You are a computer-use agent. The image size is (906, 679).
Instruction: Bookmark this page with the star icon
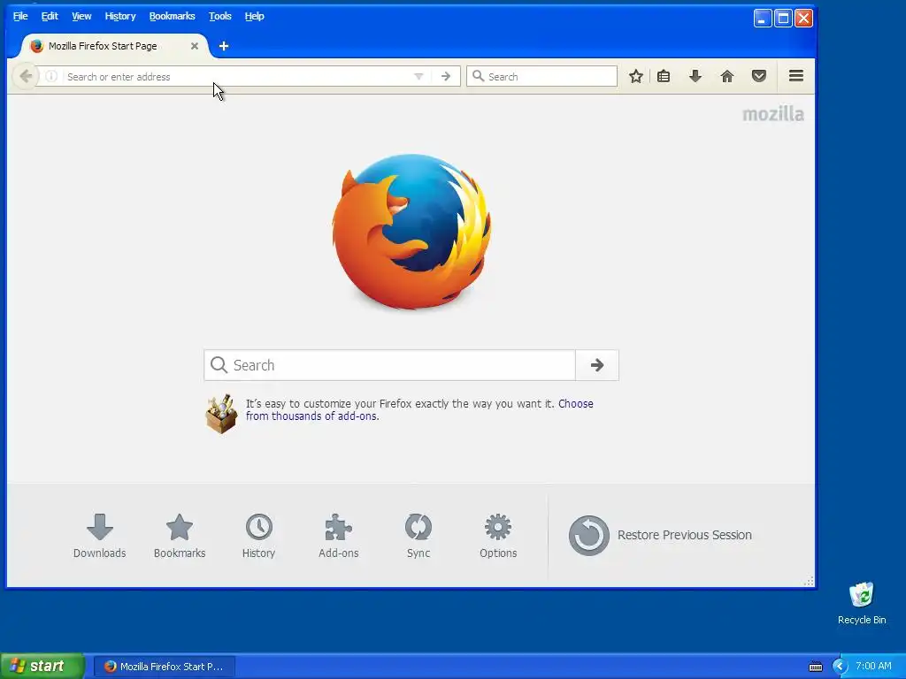tap(635, 76)
